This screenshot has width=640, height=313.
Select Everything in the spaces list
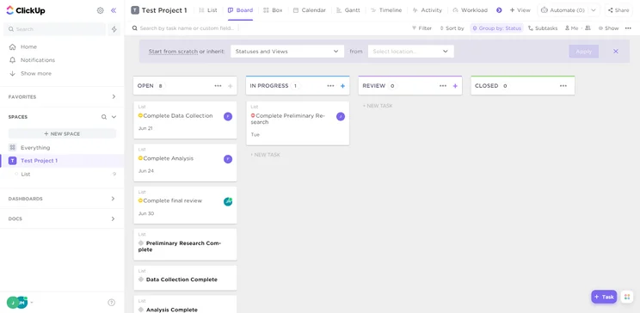click(35, 148)
